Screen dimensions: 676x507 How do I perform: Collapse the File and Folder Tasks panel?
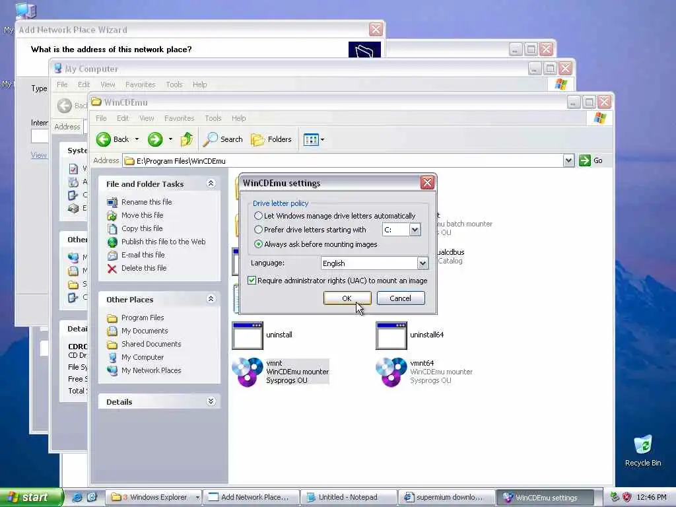click(211, 184)
